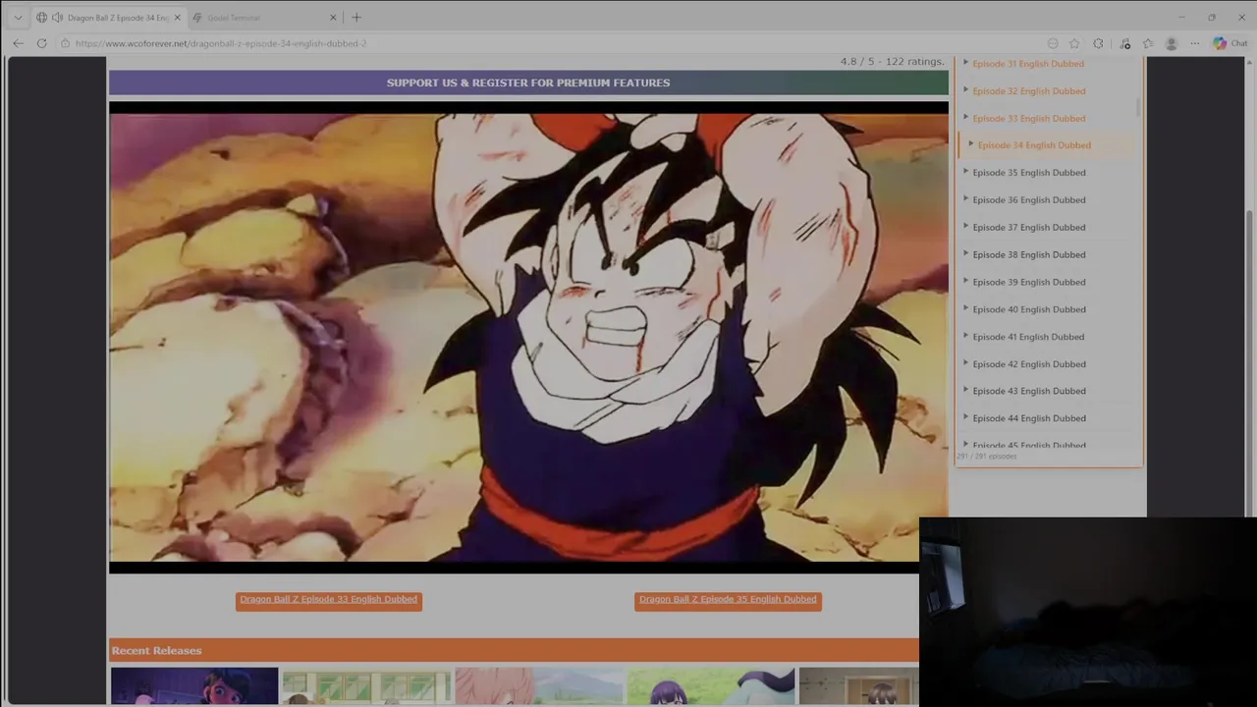View site information lock icon in address bar
The width and height of the screenshot is (1257, 707).
point(65,43)
